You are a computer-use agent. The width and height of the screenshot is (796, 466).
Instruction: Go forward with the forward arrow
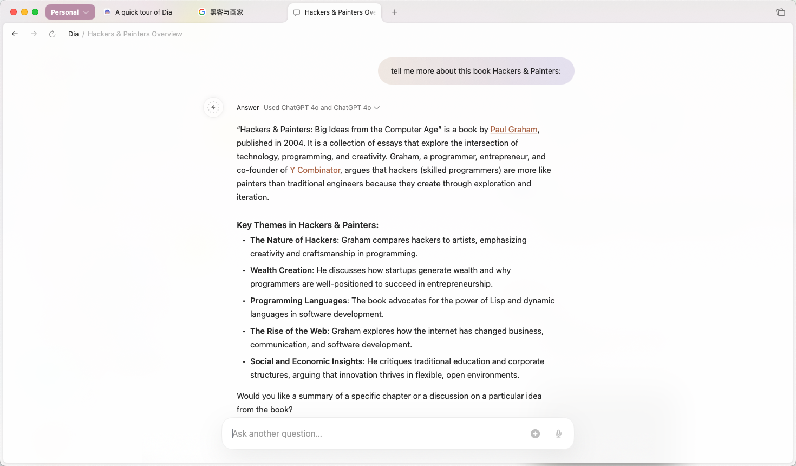coord(34,34)
